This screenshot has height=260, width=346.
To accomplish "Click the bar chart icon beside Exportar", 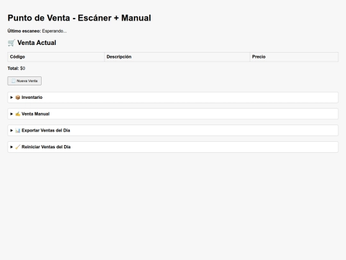I will tap(18, 130).
